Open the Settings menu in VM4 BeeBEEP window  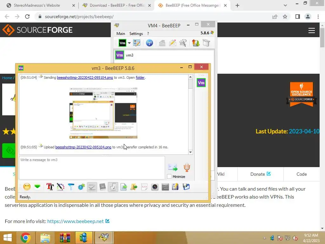136,34
